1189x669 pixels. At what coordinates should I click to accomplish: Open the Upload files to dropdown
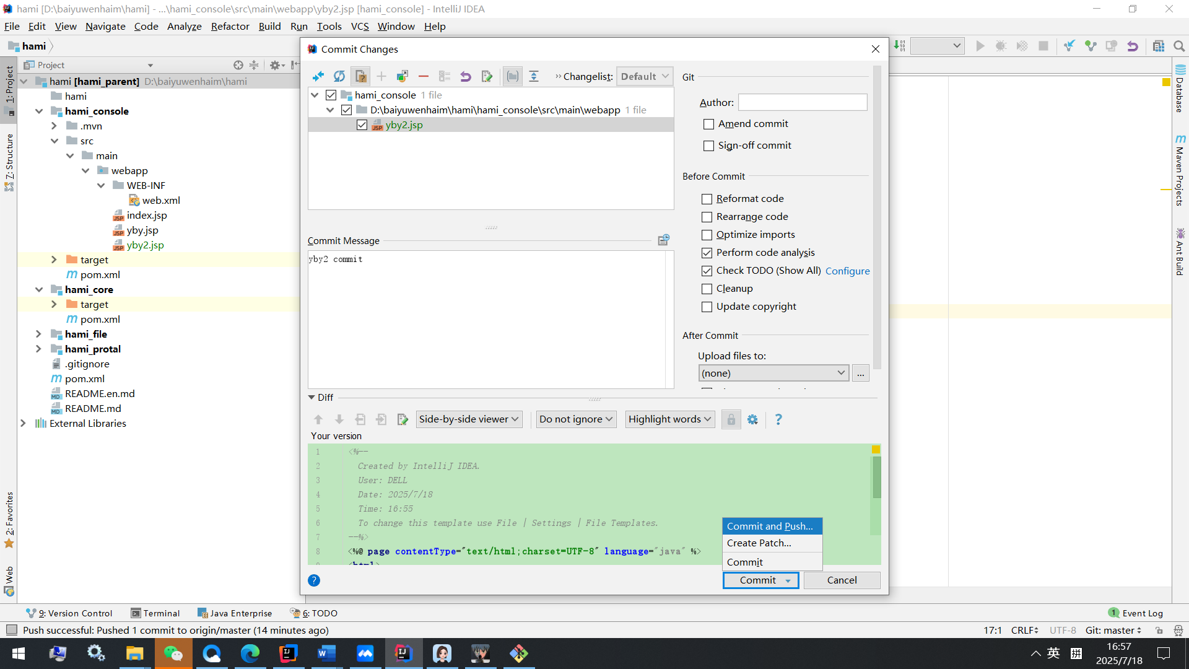773,373
